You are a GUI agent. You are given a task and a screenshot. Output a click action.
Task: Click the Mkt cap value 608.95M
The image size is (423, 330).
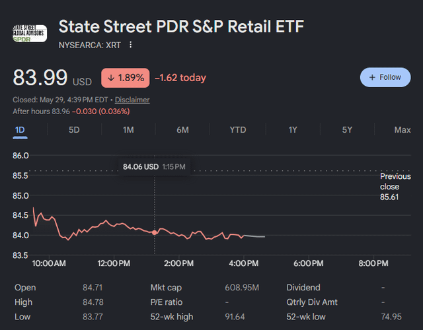point(242,288)
